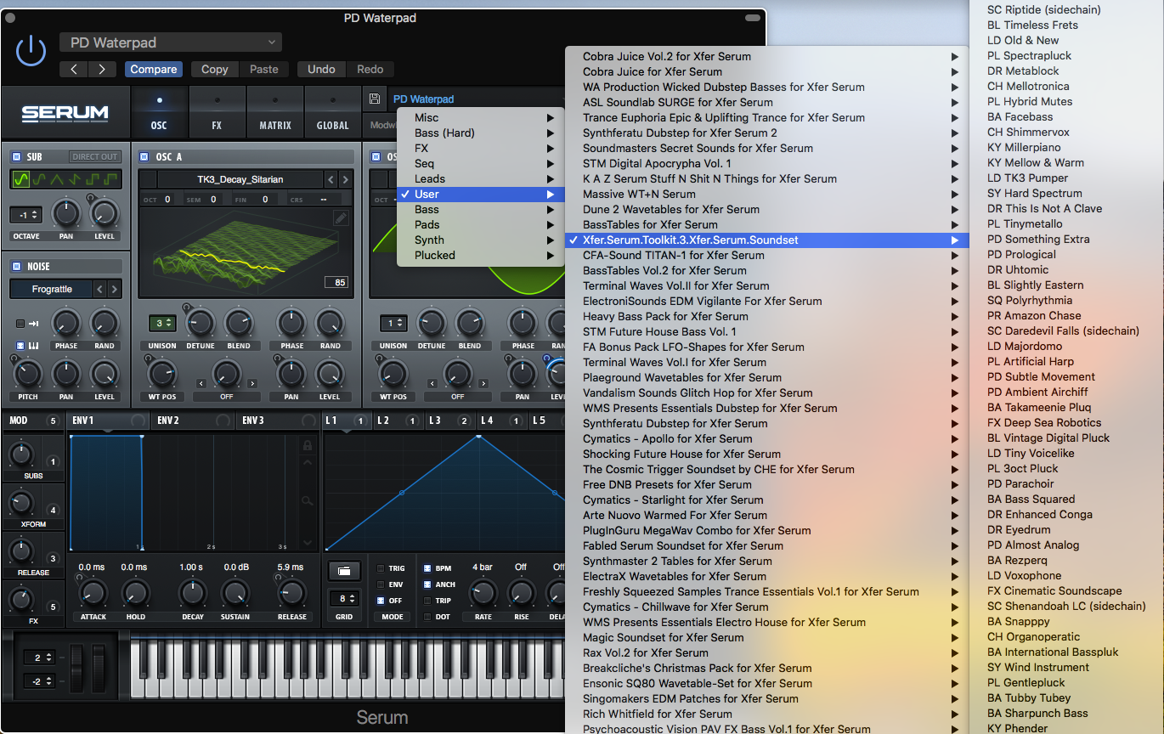
Task: Enable the LFO DOT checkbox
Action: (427, 617)
